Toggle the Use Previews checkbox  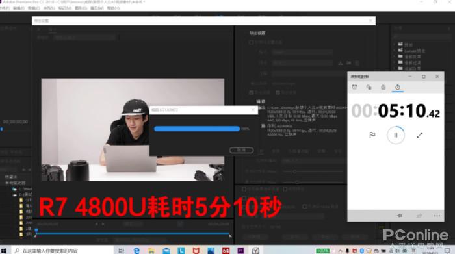pos(285,189)
